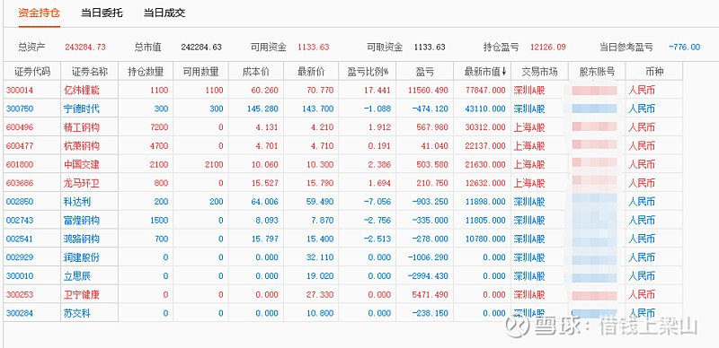719x348 pixels.
Task: Select stock code 002541
Action: (20, 239)
